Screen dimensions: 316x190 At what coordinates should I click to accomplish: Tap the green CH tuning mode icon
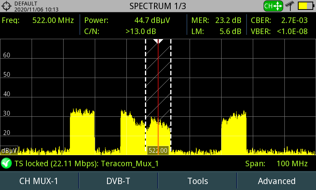(273, 6)
